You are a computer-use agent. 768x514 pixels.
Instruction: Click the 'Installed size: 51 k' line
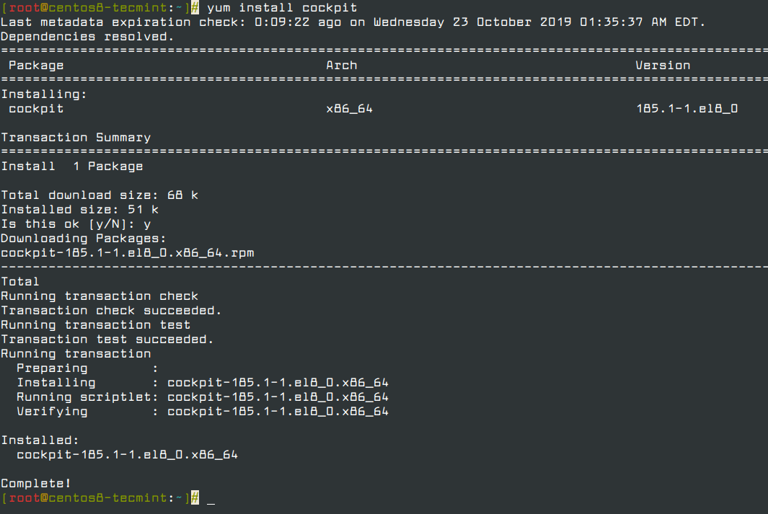[79, 210]
